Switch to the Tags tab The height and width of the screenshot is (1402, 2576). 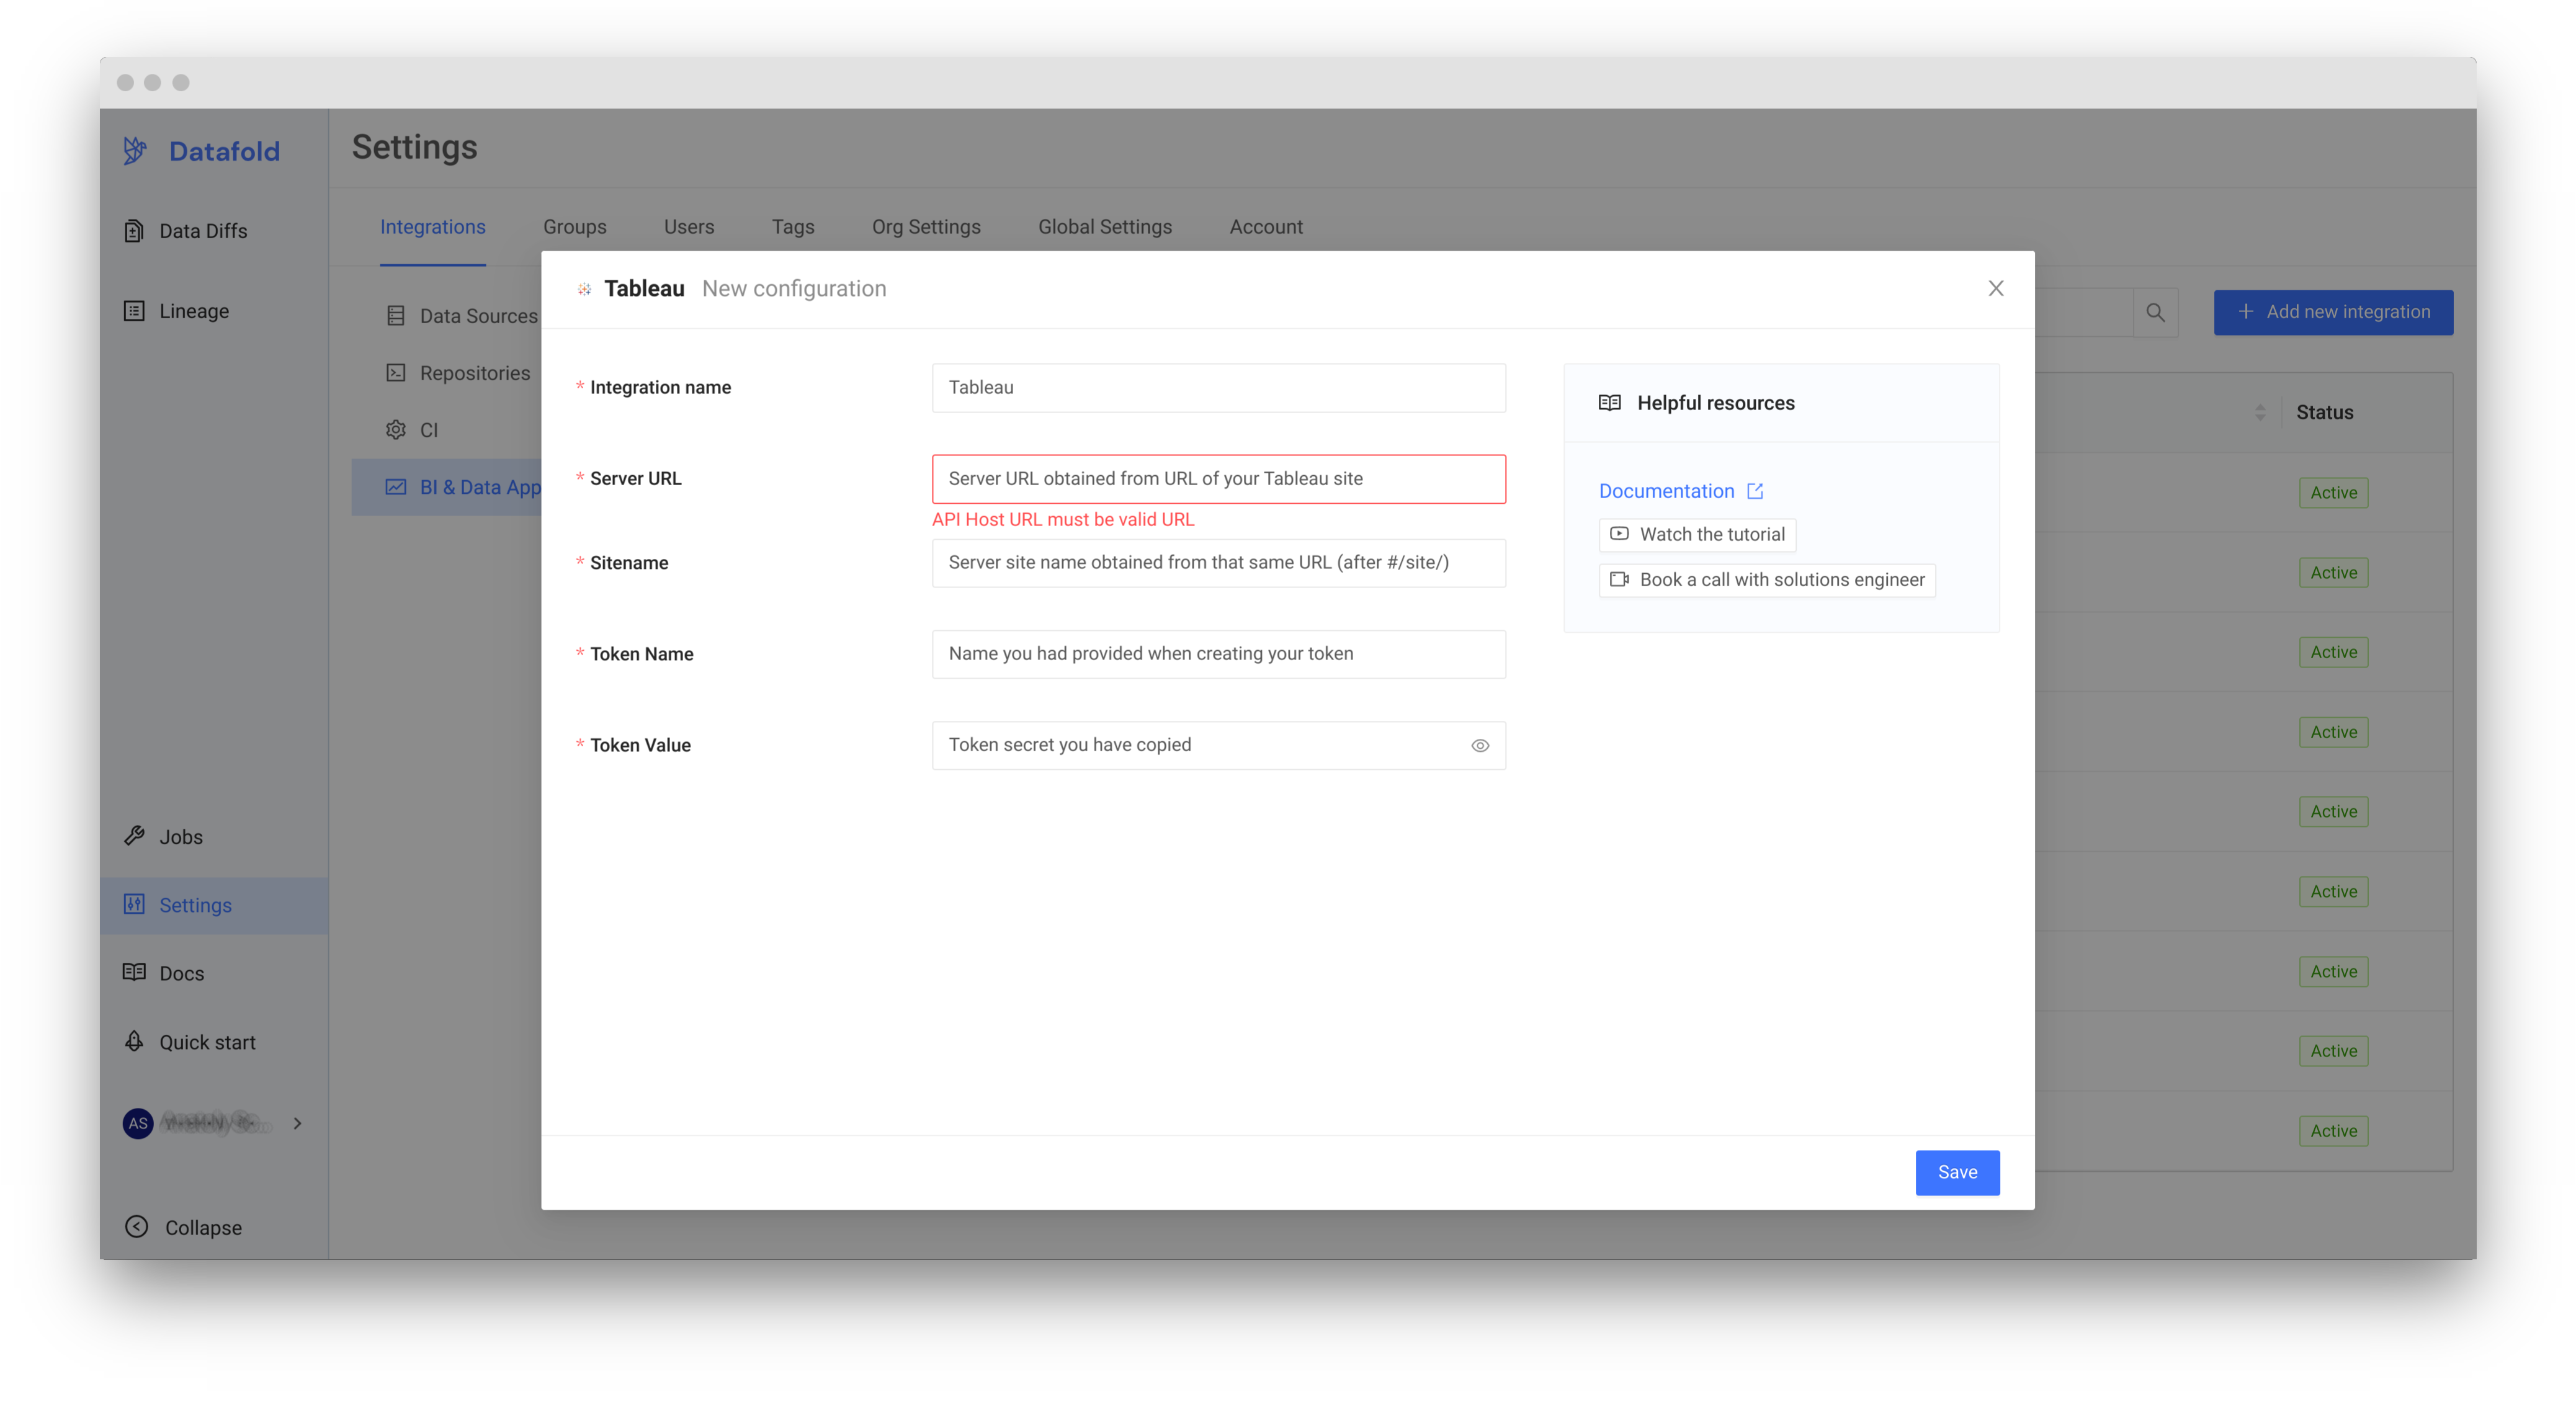[793, 227]
